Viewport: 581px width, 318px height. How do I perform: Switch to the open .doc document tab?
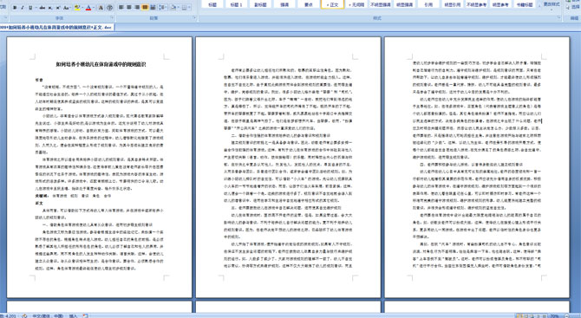(56, 28)
